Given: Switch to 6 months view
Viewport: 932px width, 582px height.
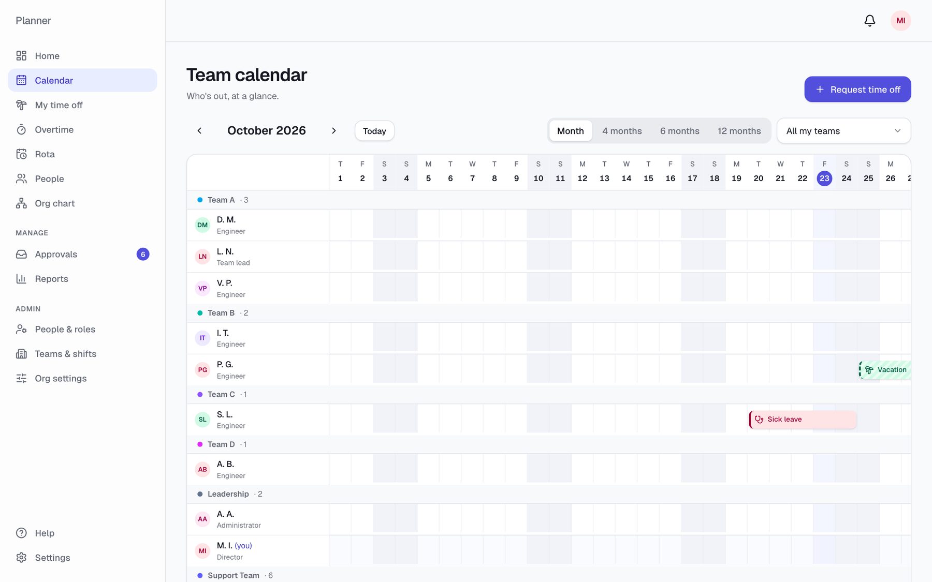Looking at the screenshot, I should point(680,131).
